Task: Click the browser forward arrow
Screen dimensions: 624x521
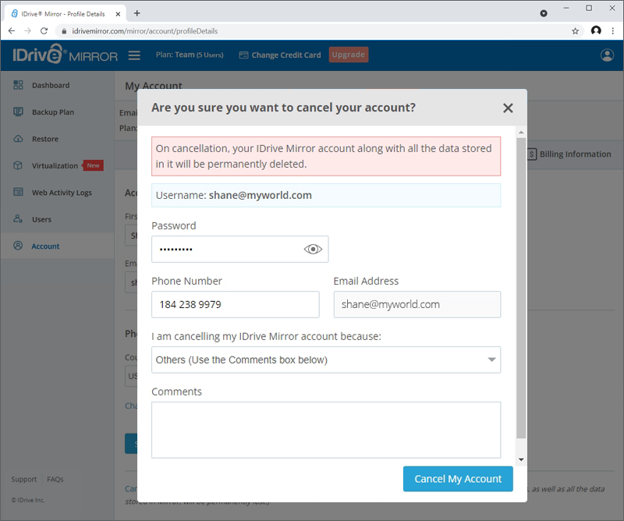Action: point(27,31)
